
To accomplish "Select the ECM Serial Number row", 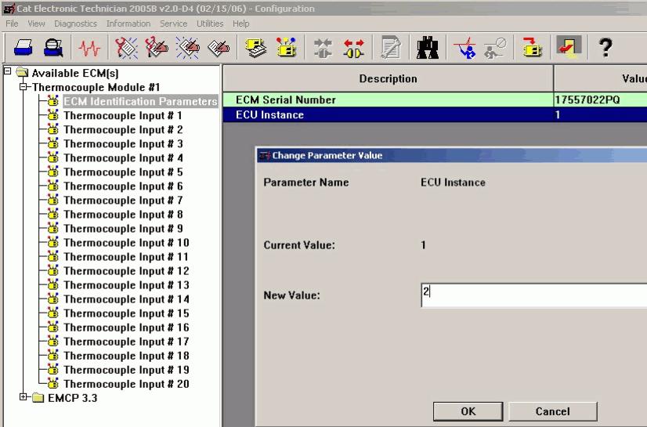I will pos(435,100).
